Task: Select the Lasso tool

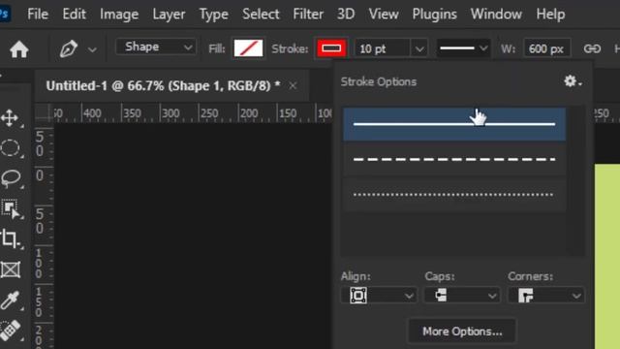Action: point(11,178)
